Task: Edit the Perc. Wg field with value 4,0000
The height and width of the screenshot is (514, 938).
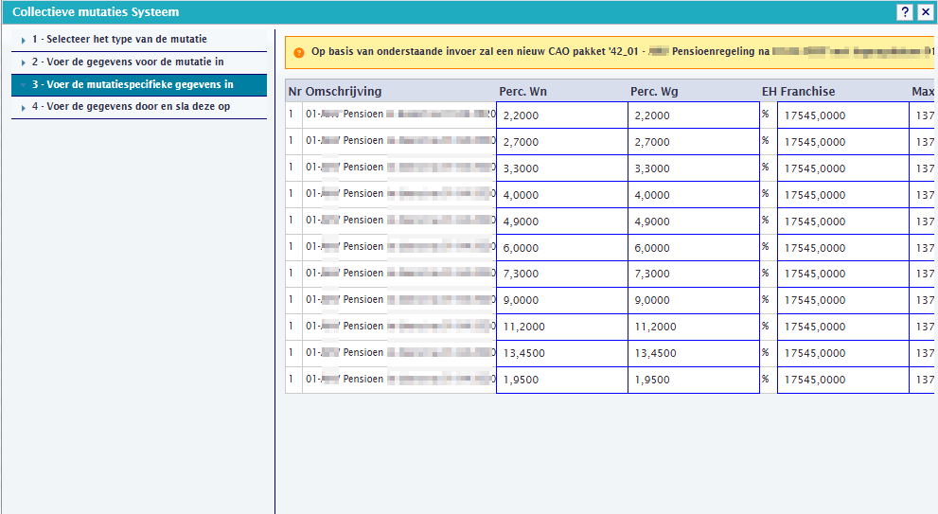Action: click(x=694, y=194)
